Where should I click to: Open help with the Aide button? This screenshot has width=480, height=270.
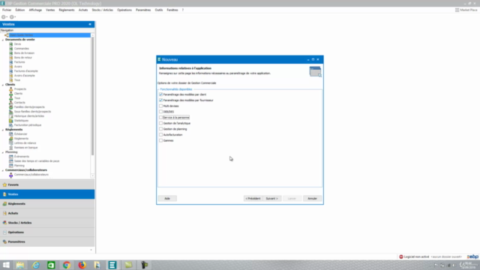coord(167,199)
